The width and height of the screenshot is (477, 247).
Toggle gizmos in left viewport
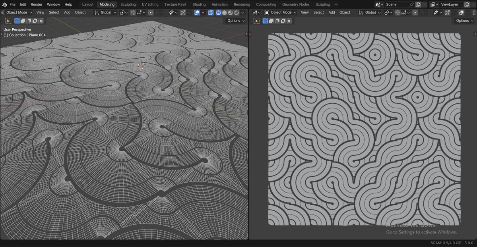pyautogui.click(x=183, y=12)
